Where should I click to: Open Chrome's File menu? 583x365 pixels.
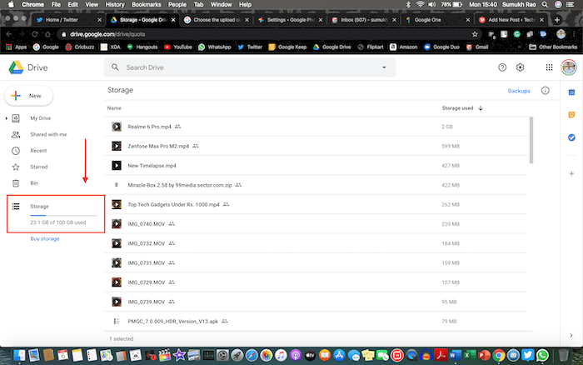56,4
